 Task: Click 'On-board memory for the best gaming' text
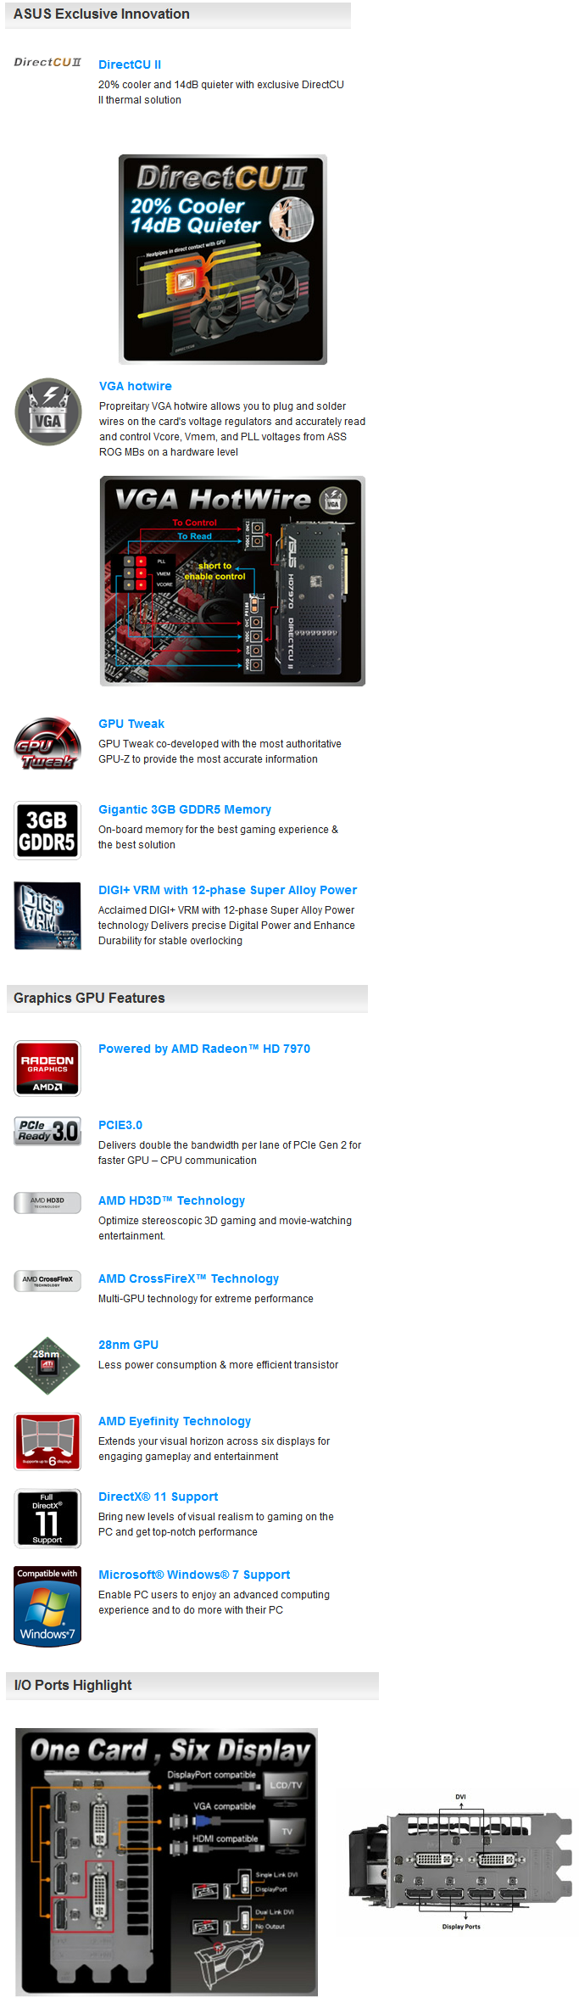(218, 837)
